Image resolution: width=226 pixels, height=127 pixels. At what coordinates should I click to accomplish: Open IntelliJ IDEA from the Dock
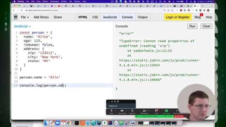[110, 123]
